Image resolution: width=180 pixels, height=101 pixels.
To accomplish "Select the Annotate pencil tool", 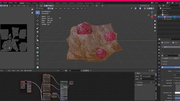I will (x=38, y=36).
